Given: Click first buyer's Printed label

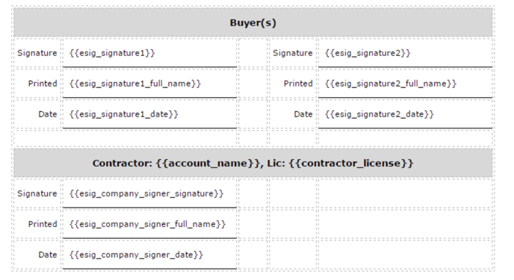Looking at the screenshot, I should [43, 84].
